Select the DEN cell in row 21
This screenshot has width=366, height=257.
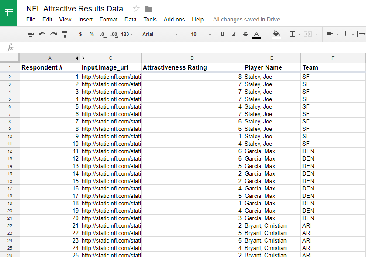(333, 218)
